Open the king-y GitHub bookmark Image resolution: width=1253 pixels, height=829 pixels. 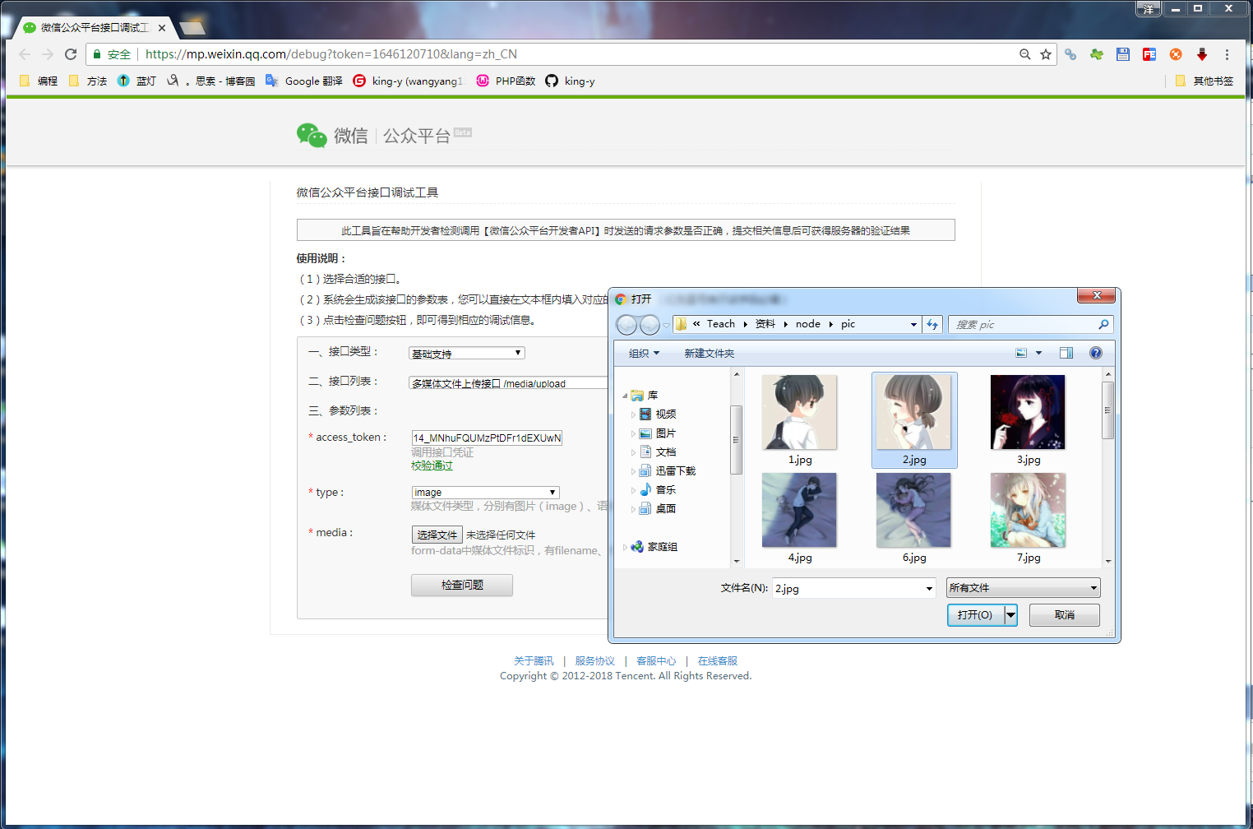pyautogui.click(x=570, y=81)
